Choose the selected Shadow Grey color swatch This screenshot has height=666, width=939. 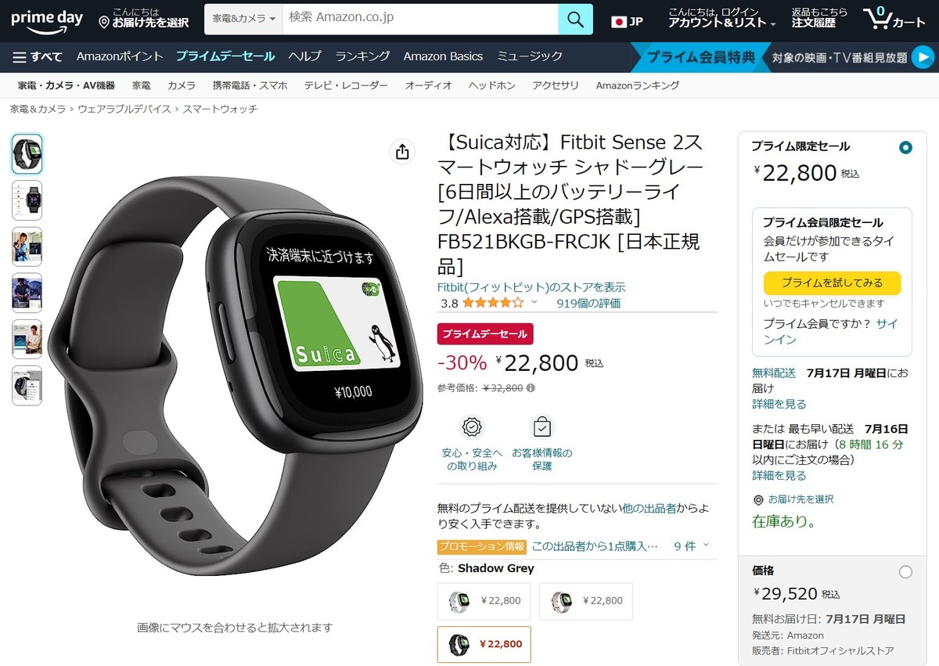(484, 644)
